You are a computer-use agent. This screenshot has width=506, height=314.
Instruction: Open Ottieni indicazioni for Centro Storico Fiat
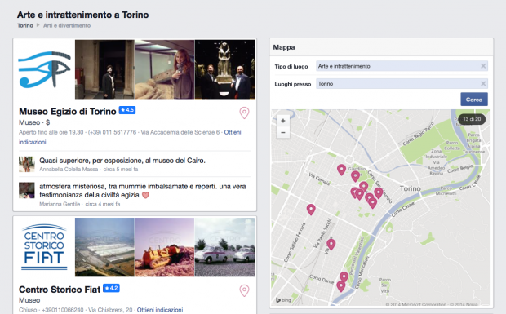(x=160, y=310)
